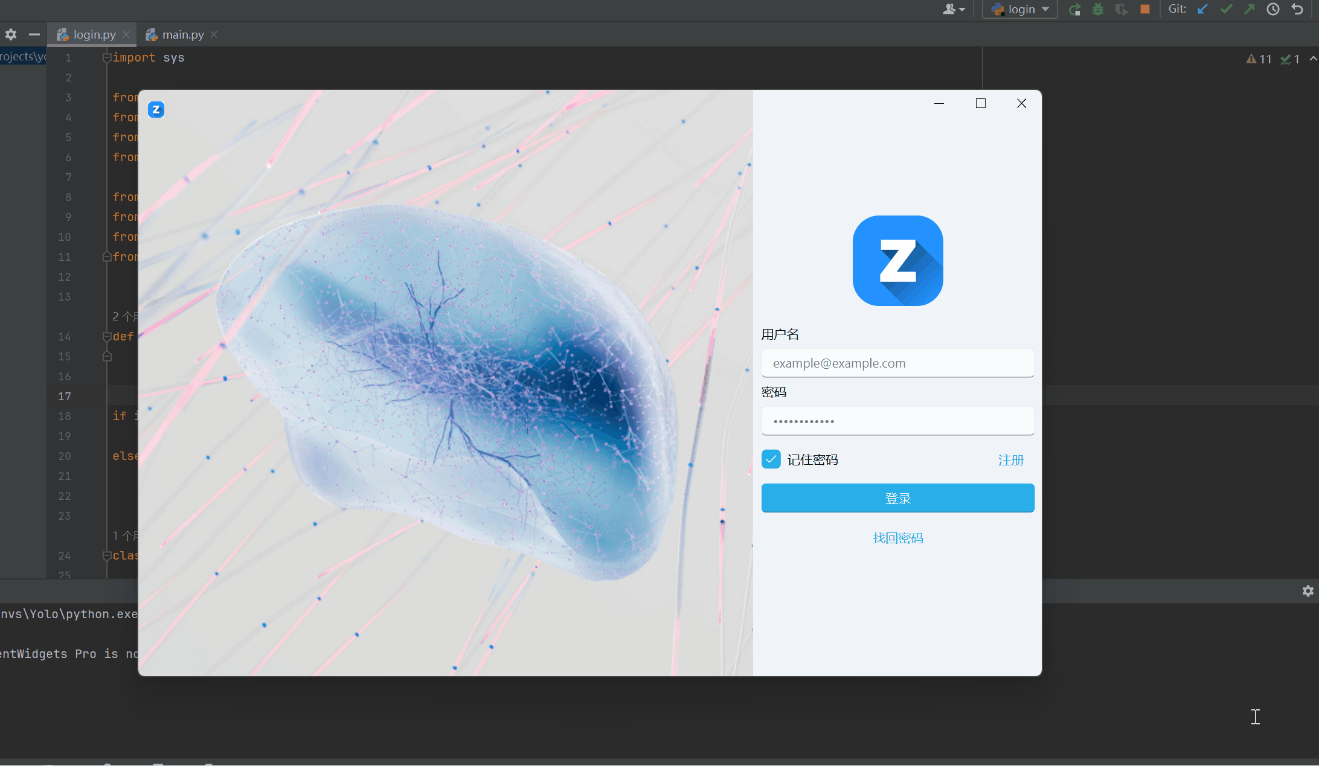
Task: Commit changes with Git checkmark
Action: click(1226, 9)
